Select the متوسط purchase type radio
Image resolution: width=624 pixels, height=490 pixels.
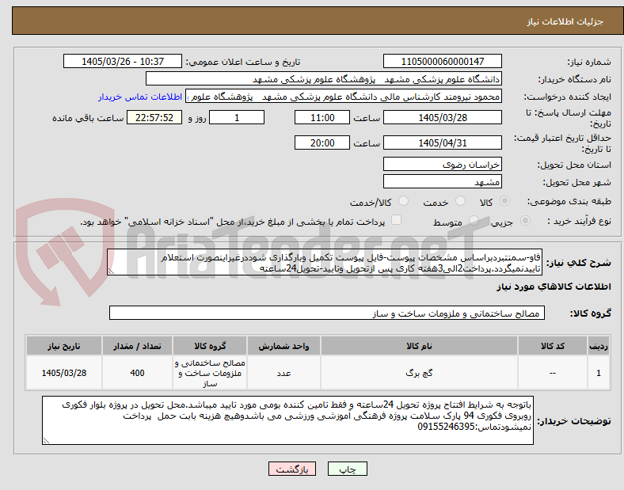pyautogui.click(x=474, y=221)
